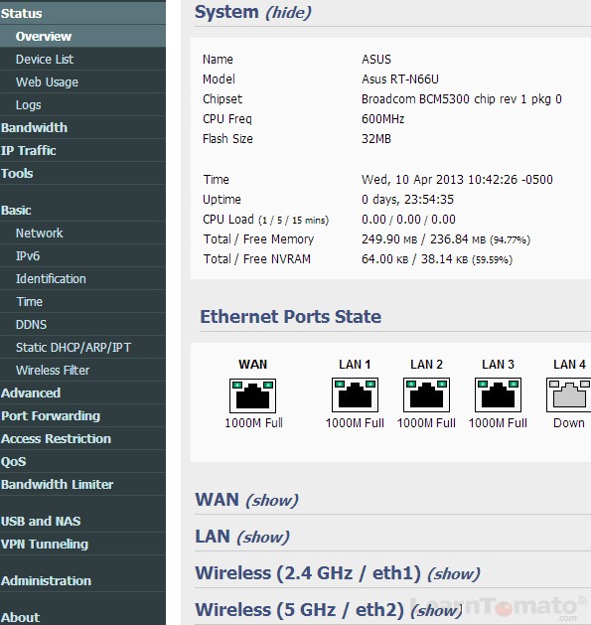591x625 pixels.
Task: Open VPN Tunneling section
Action: (x=82, y=544)
